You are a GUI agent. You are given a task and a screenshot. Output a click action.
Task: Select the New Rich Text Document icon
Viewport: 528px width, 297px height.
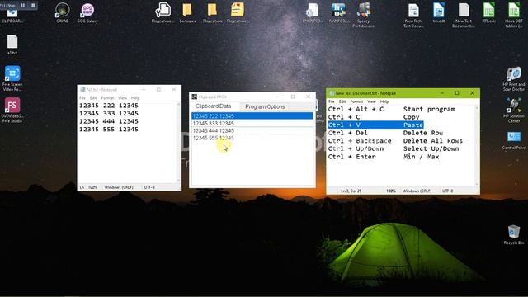tap(413, 16)
